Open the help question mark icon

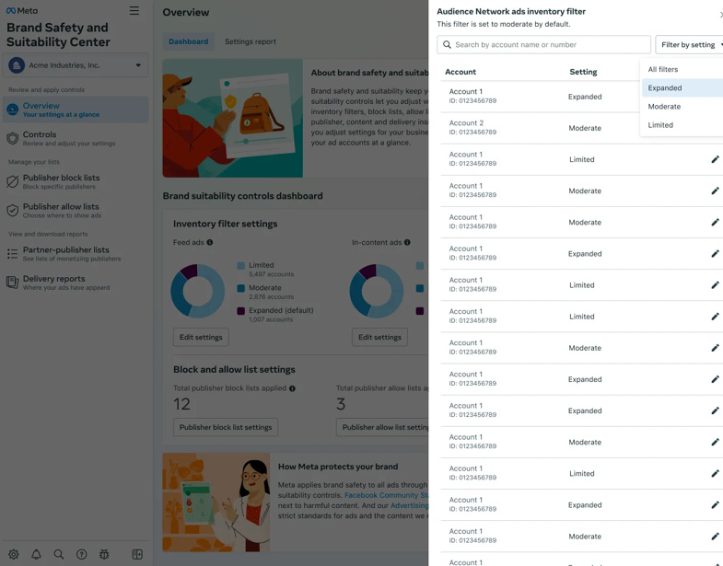pos(82,554)
